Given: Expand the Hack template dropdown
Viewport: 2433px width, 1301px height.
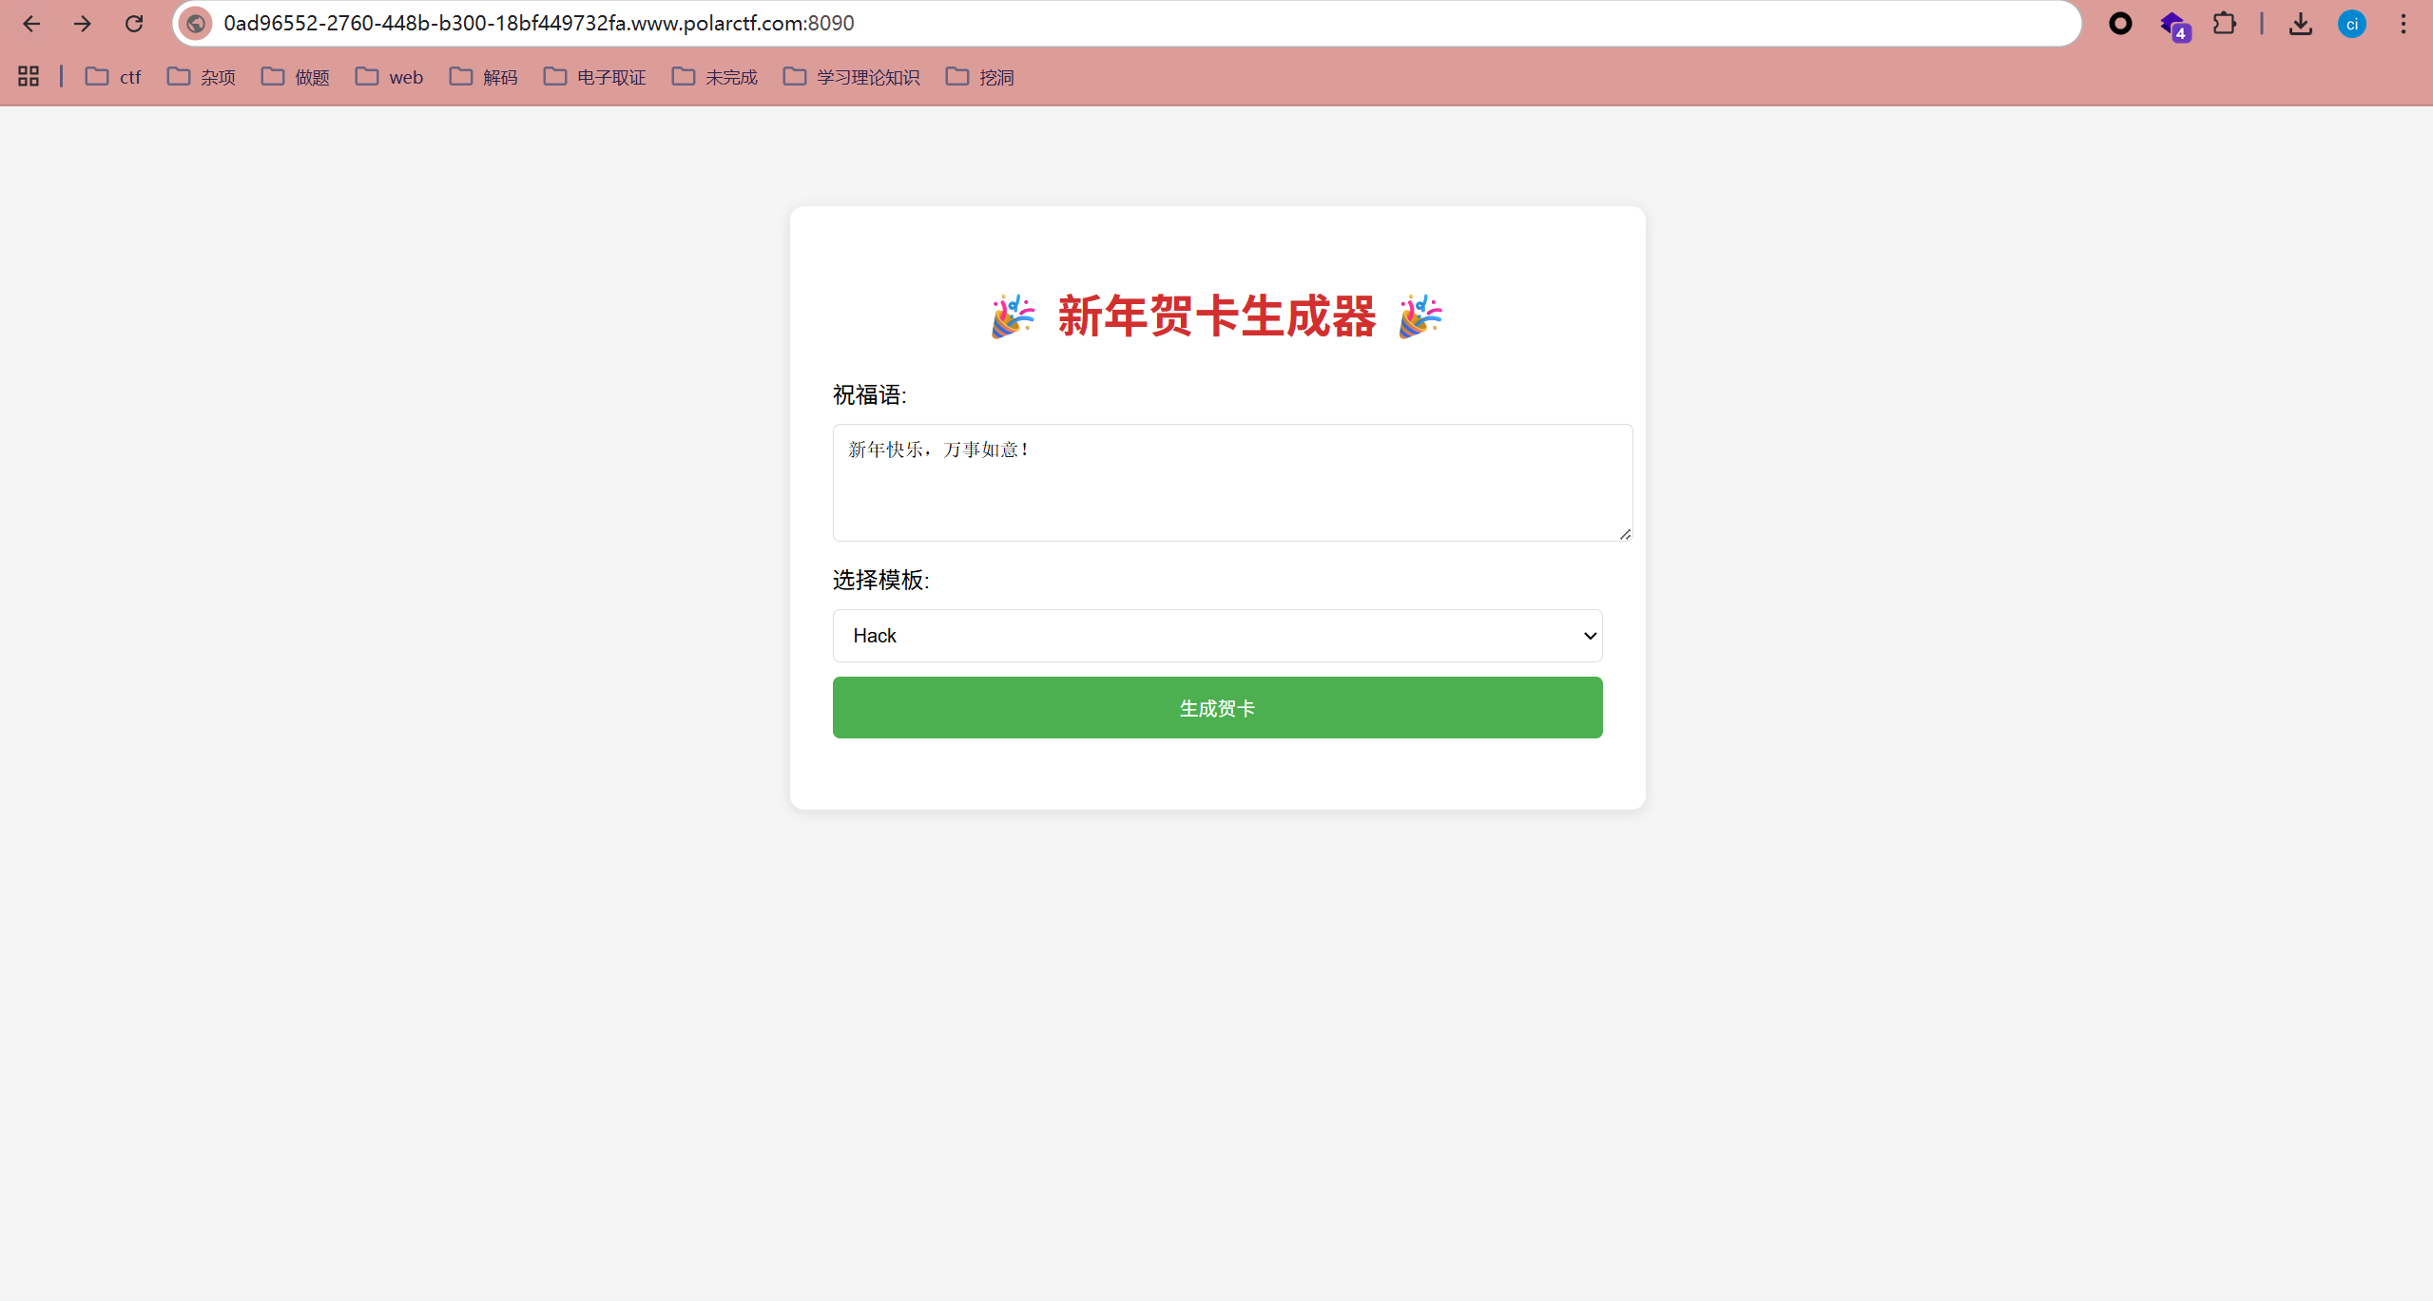Looking at the screenshot, I should pos(1217,636).
